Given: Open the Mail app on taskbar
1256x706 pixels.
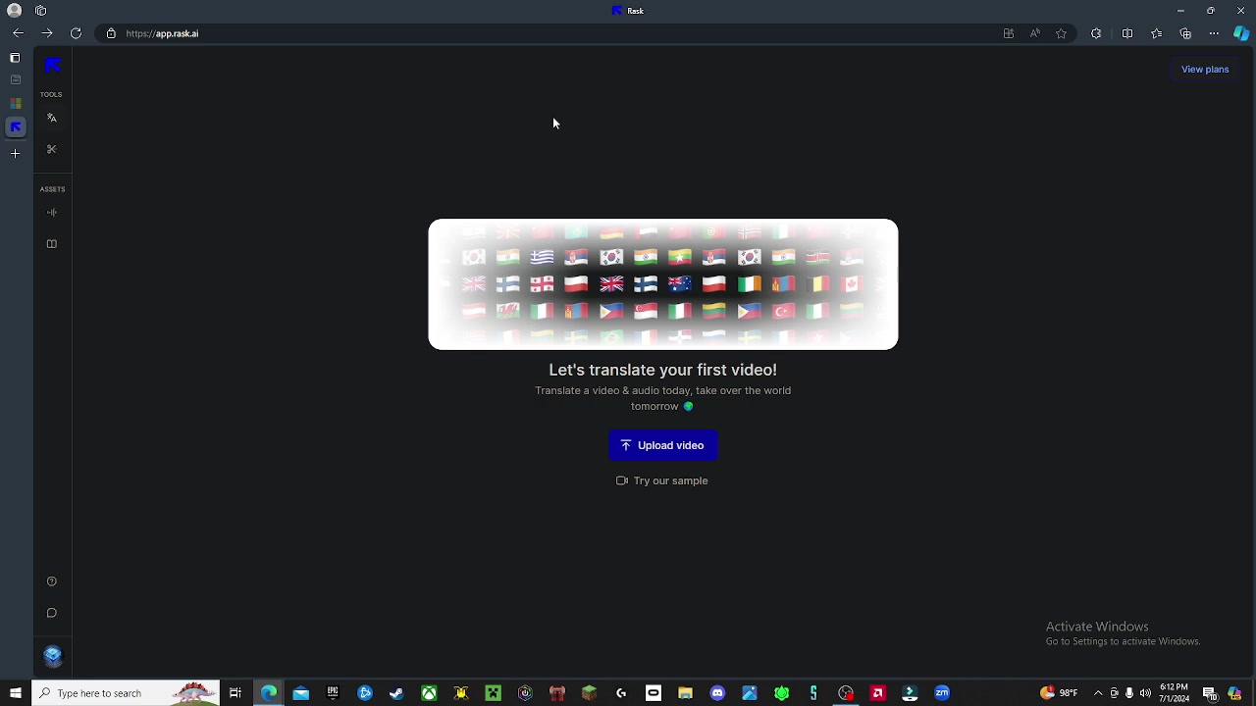Looking at the screenshot, I should (300, 693).
